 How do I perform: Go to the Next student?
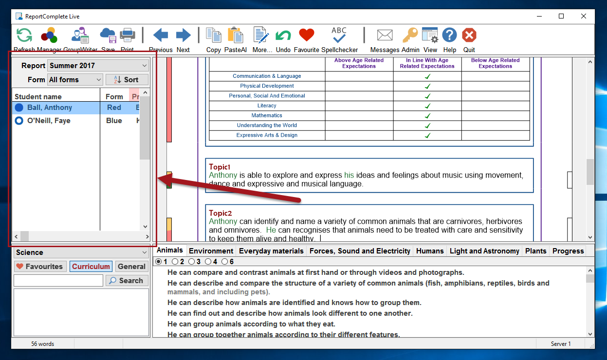[183, 35]
